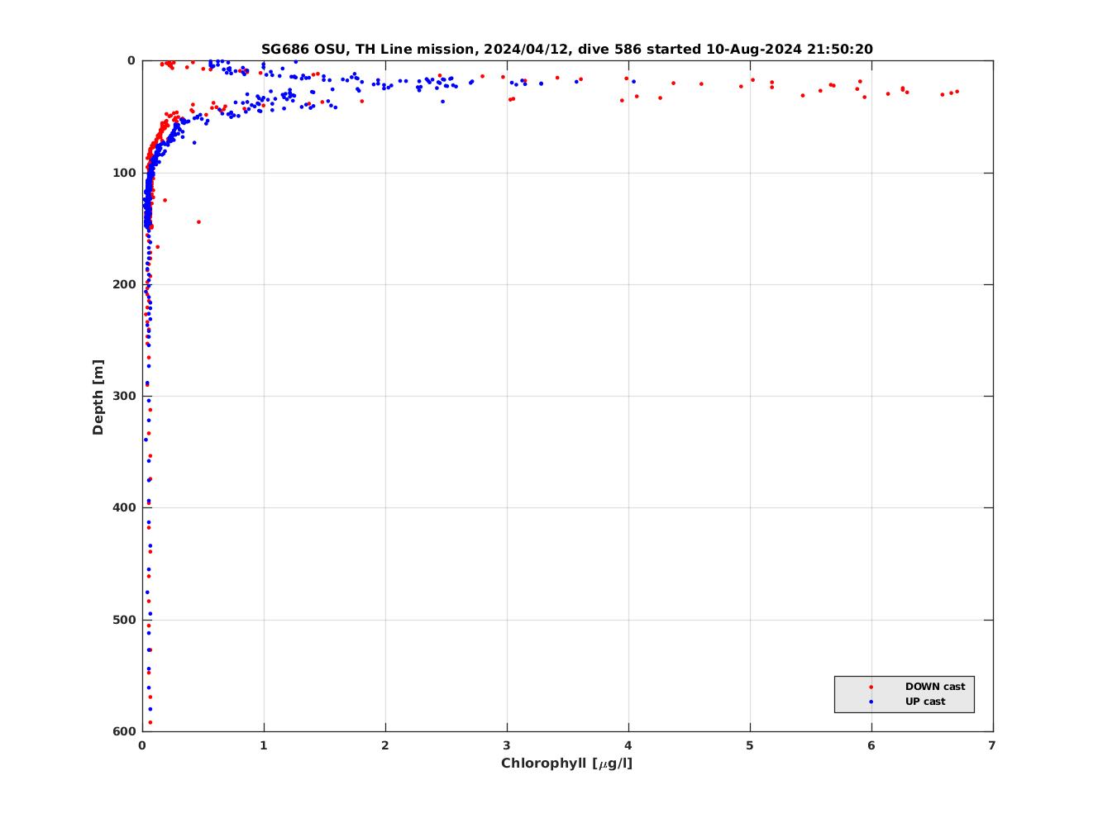
Task: Click the x-axis tick label 4
Action: pos(628,745)
